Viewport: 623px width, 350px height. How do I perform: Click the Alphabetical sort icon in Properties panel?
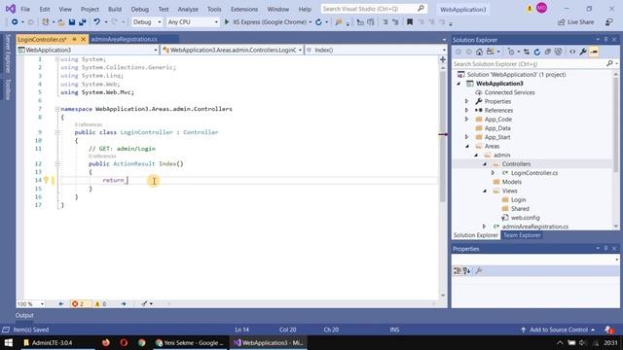(467, 270)
